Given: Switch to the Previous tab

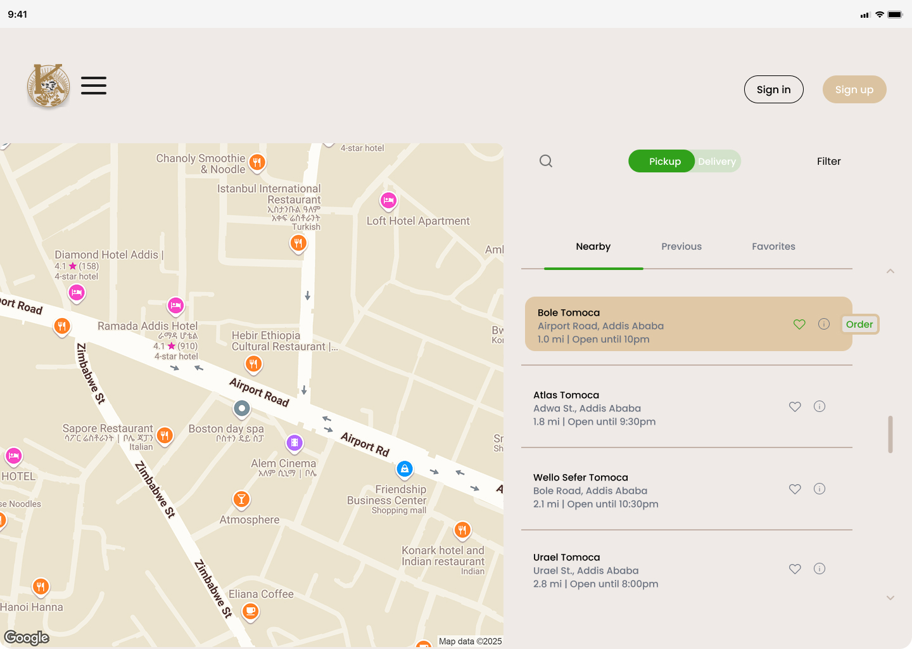Looking at the screenshot, I should pyautogui.click(x=681, y=247).
